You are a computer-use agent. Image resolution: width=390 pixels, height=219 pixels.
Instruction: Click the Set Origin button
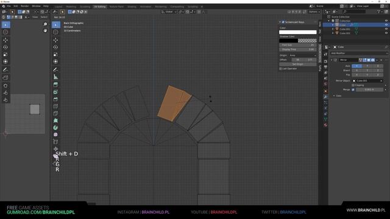point(298,64)
